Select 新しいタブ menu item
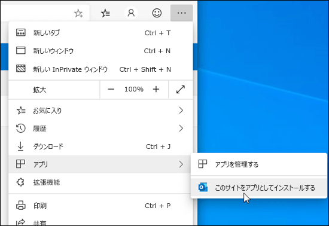This screenshot has height=226, width=329. pyautogui.click(x=100, y=33)
